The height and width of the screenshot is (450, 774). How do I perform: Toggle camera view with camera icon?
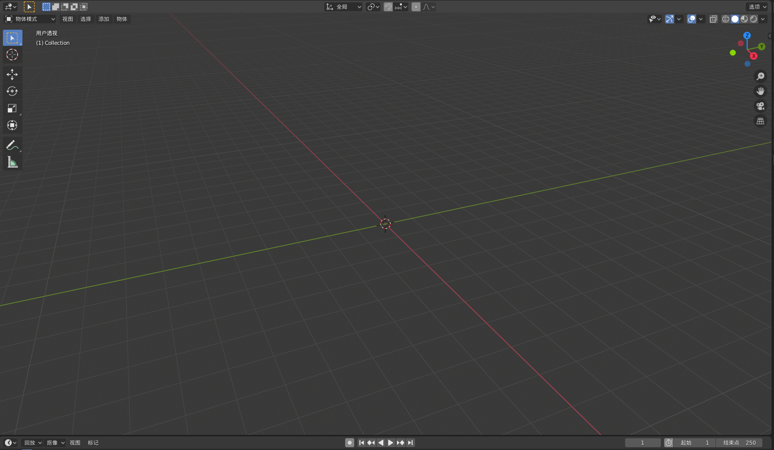(x=760, y=106)
